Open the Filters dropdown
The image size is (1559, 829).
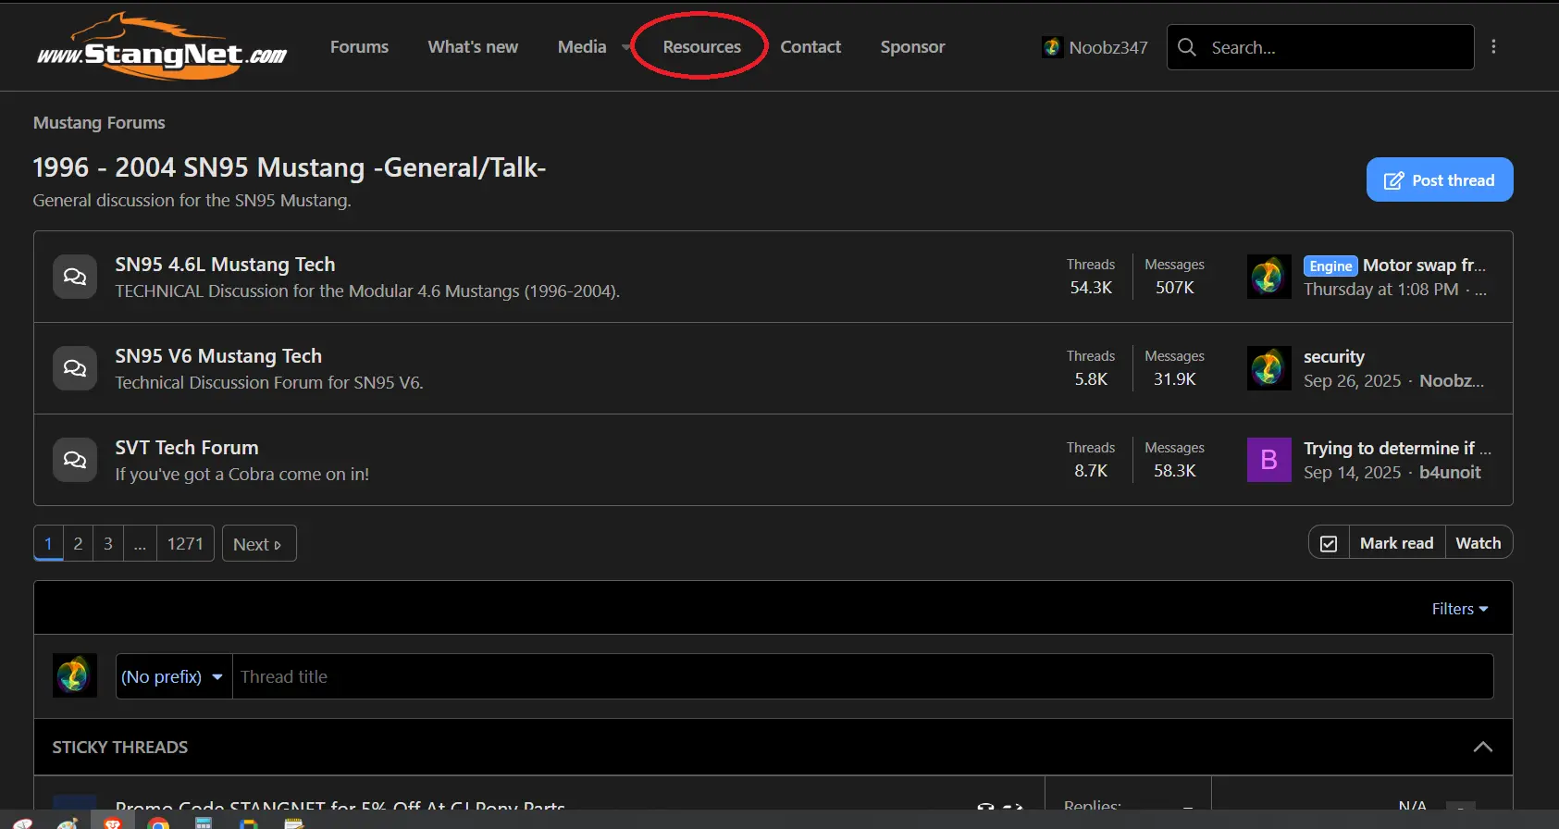[1460, 609]
